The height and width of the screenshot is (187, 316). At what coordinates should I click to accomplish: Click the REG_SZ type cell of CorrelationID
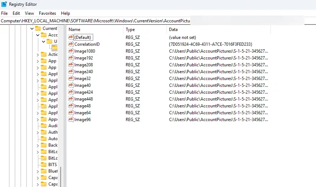tap(133, 44)
